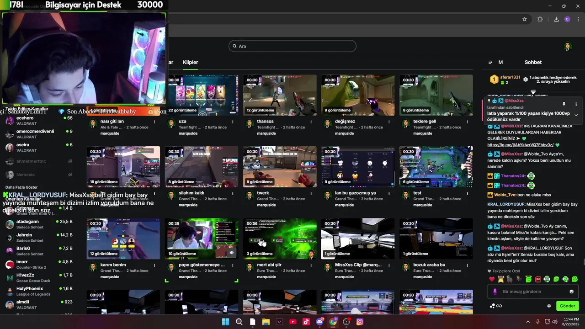Play the lan bu gazozmuş ya clip thumbnail
The width and height of the screenshot is (585, 329).
pyautogui.click(x=358, y=167)
